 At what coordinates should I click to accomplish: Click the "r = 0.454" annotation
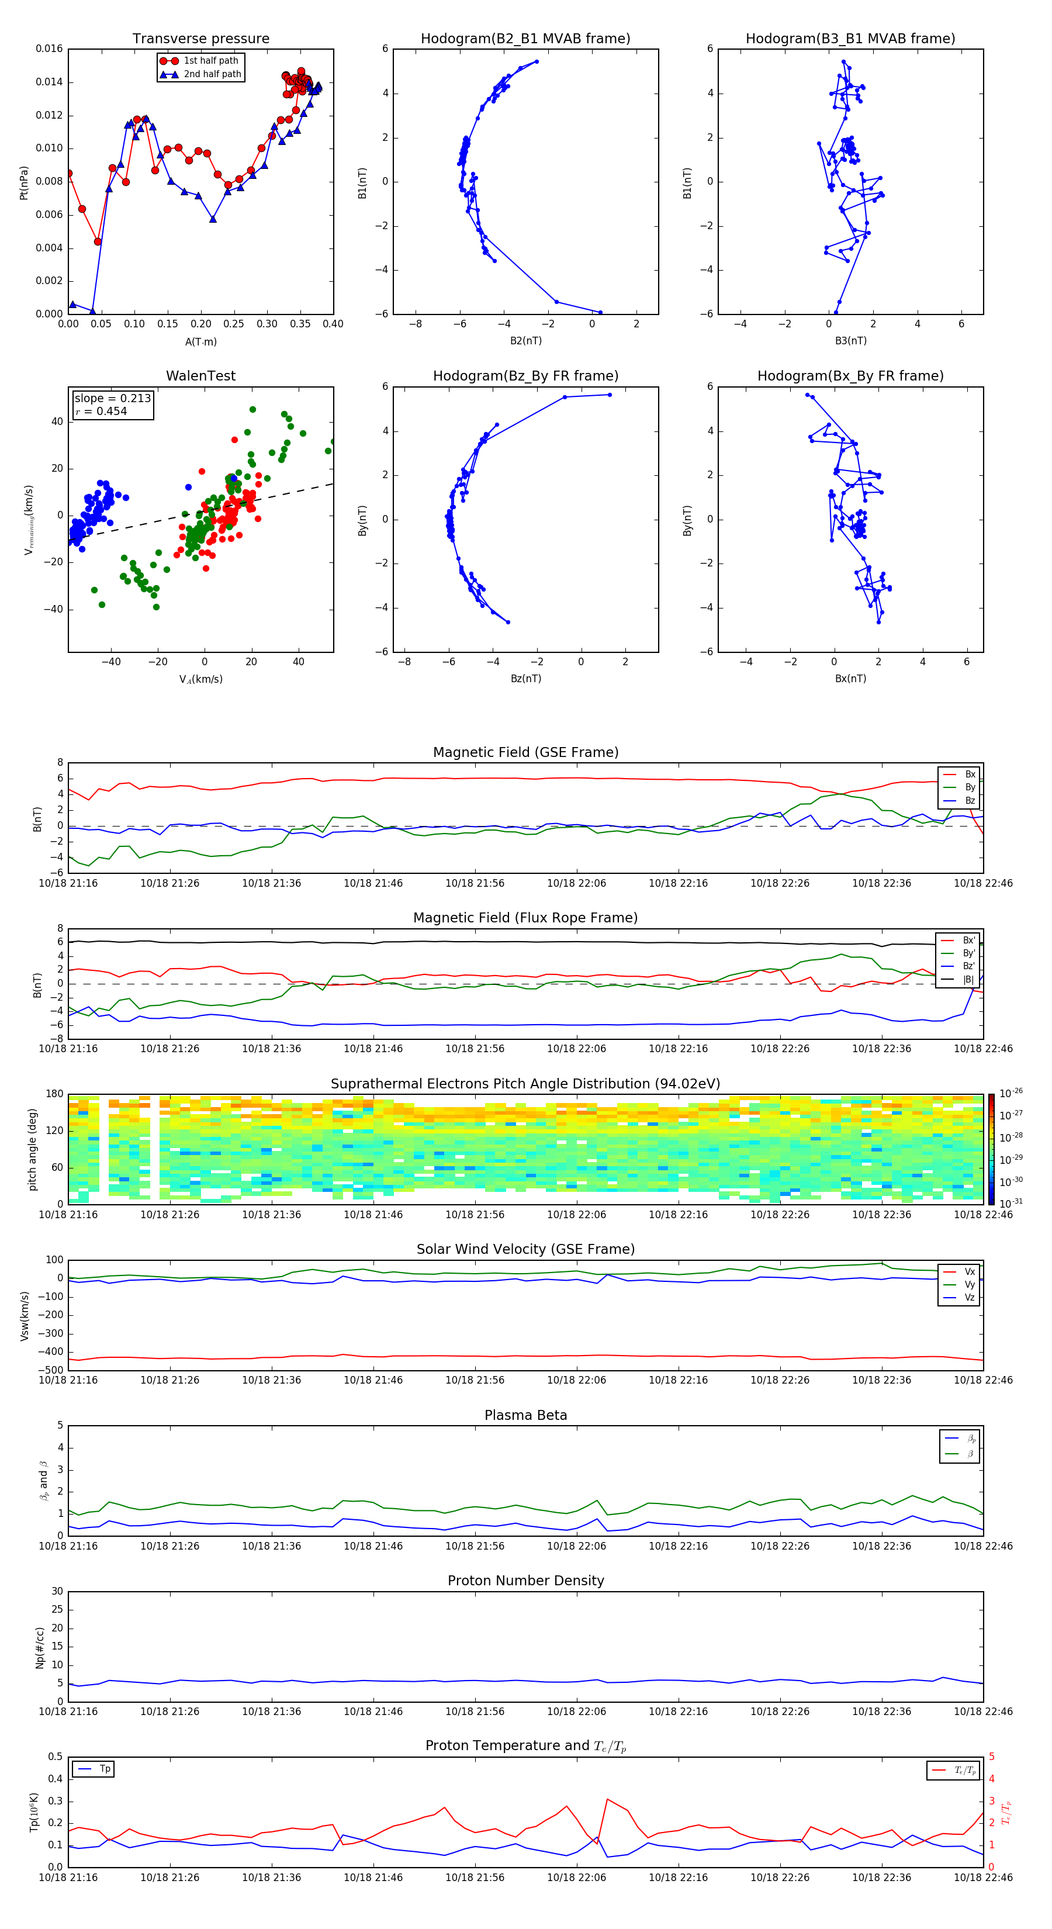[x=101, y=411]
